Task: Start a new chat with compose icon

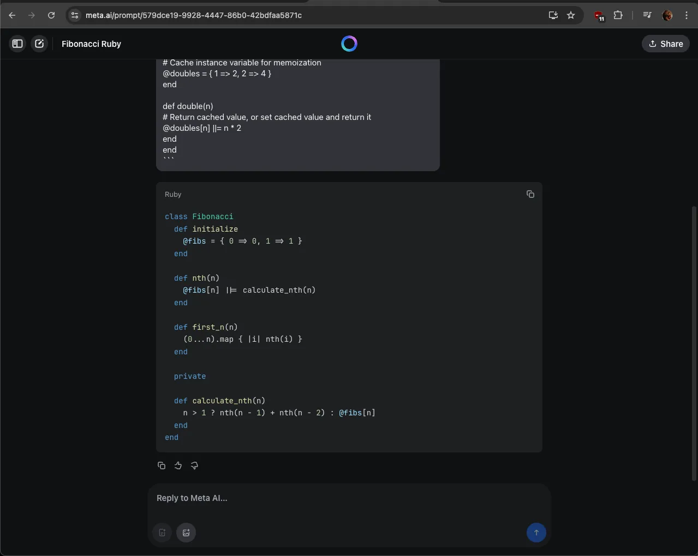Action: (x=39, y=44)
